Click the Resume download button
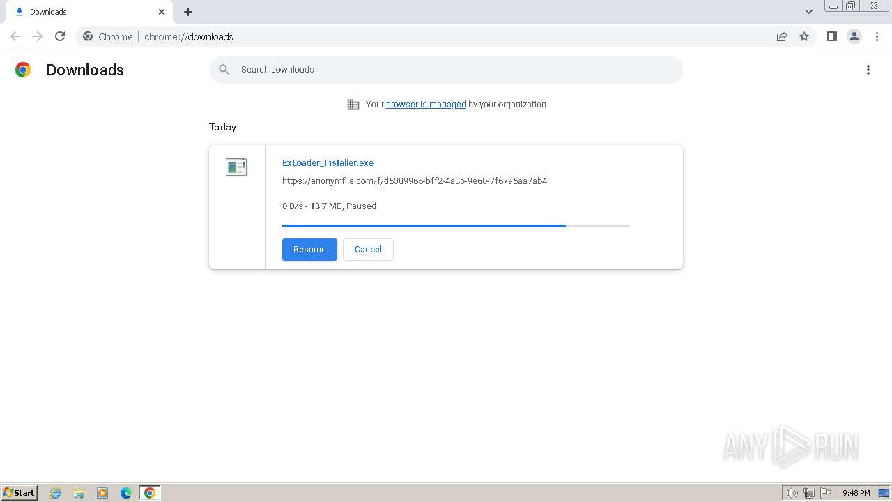 point(309,250)
